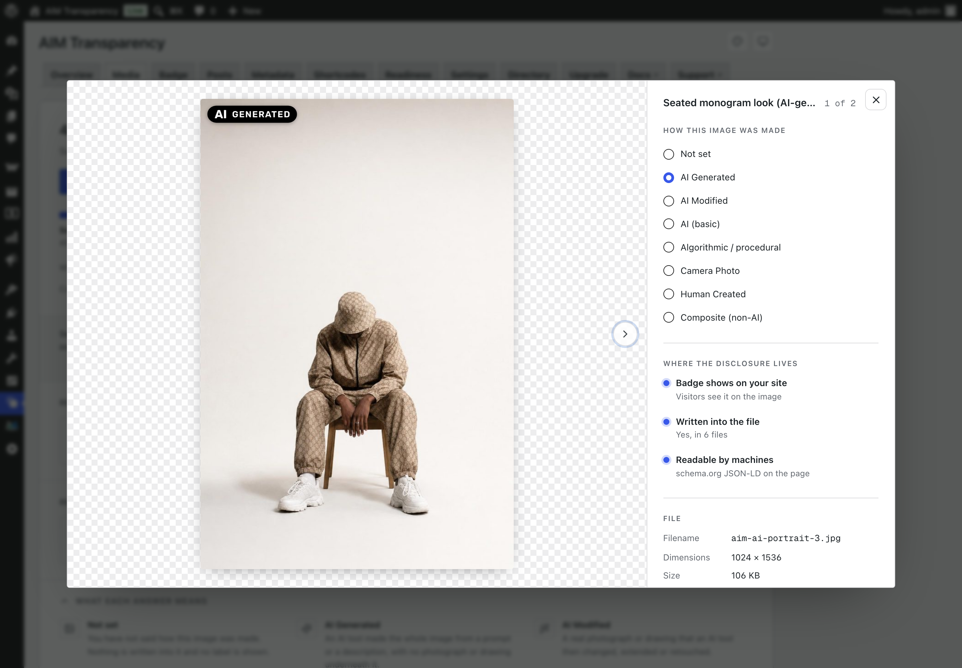Click the FILE section heading
The width and height of the screenshot is (962, 668).
pos(671,519)
